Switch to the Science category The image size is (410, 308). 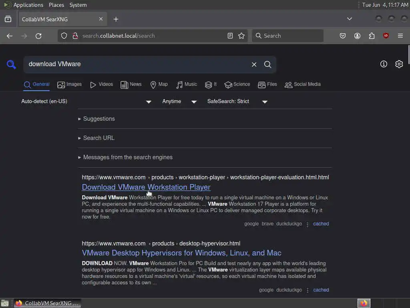[x=237, y=85]
